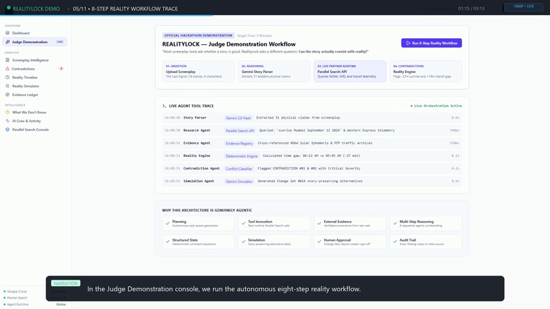
Task: Select the Reality Engine contradictions step card
Action: click(x=426, y=71)
